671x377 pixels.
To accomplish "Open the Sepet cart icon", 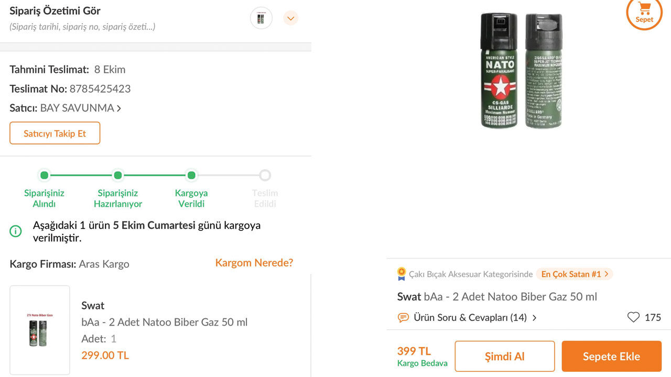I will pos(644,12).
